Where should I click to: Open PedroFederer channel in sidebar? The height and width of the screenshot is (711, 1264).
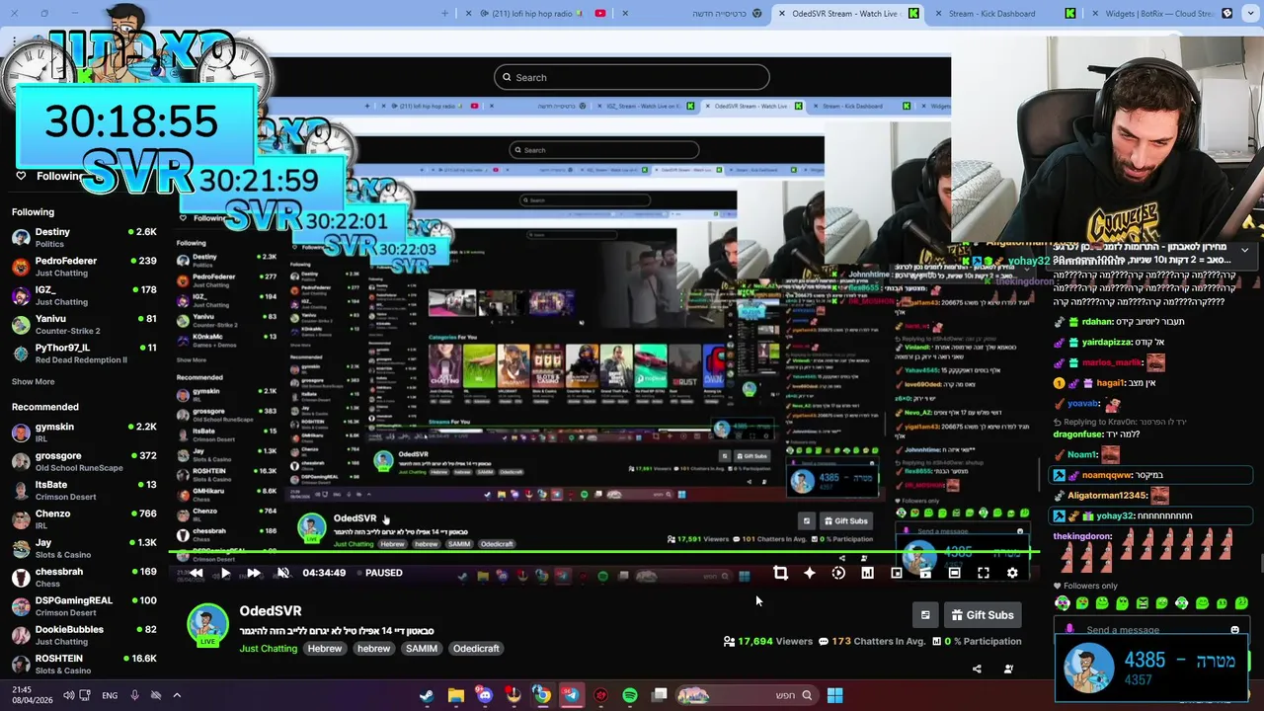[x=84, y=267]
